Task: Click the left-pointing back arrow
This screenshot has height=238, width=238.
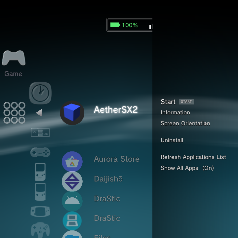Action: [39, 113]
